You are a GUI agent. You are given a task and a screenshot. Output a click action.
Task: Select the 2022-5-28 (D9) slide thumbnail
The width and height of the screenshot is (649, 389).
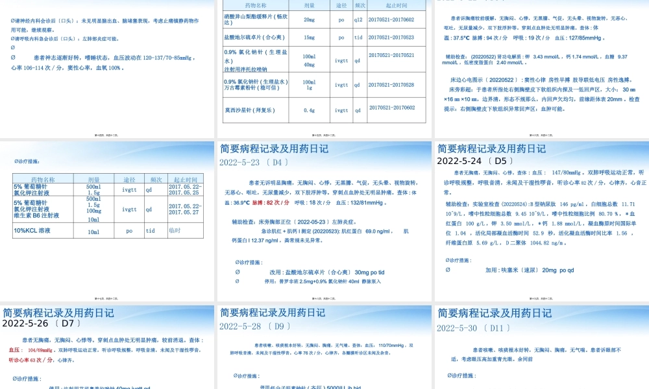pos(324,348)
